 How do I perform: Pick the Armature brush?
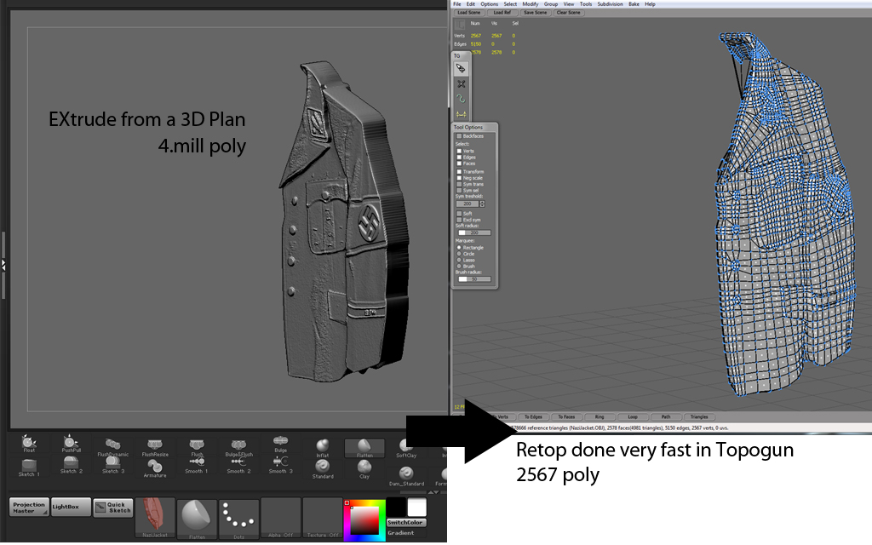[x=155, y=469]
